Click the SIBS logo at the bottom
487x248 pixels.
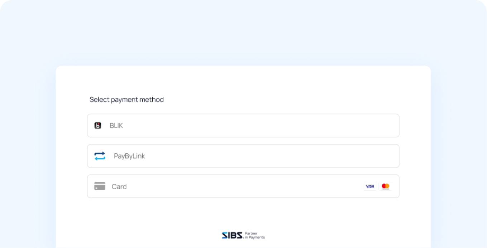[x=231, y=235]
